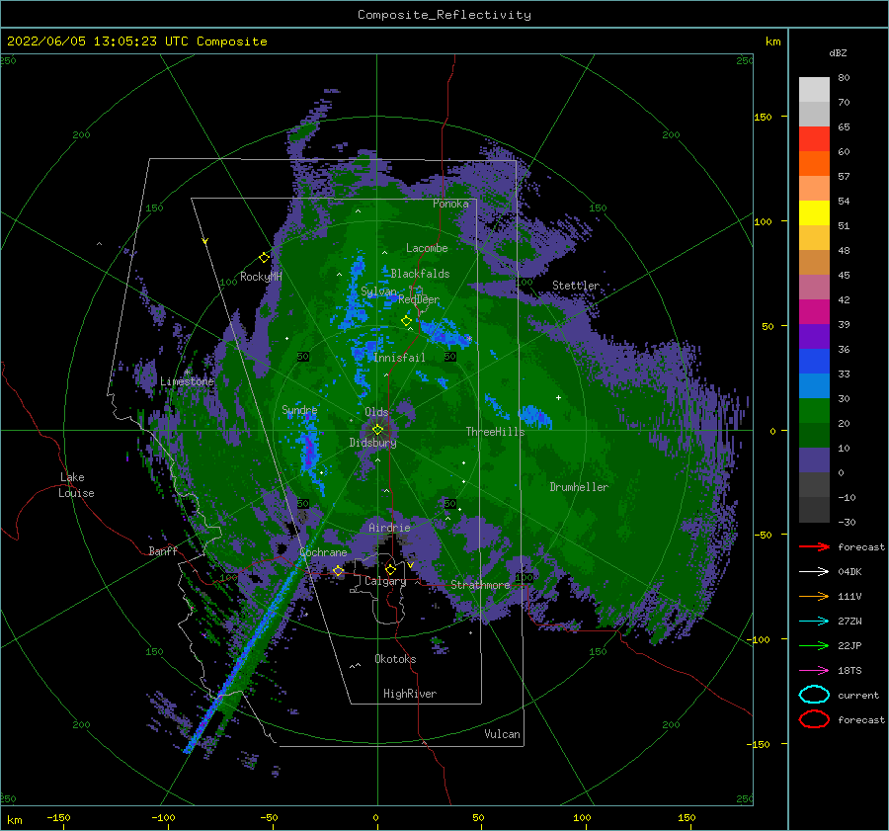Click the magenta 42-39 dBZ swatch

814,312
